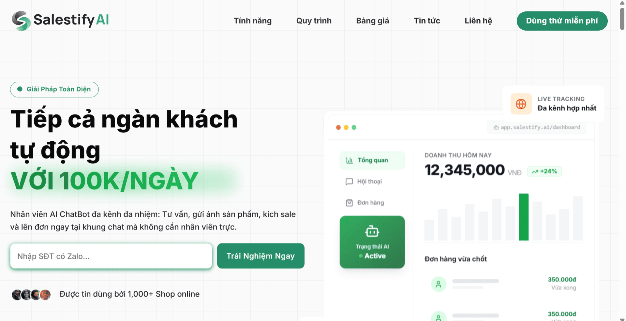
Task: Open the +24% growth indicator
Action: pyautogui.click(x=544, y=171)
